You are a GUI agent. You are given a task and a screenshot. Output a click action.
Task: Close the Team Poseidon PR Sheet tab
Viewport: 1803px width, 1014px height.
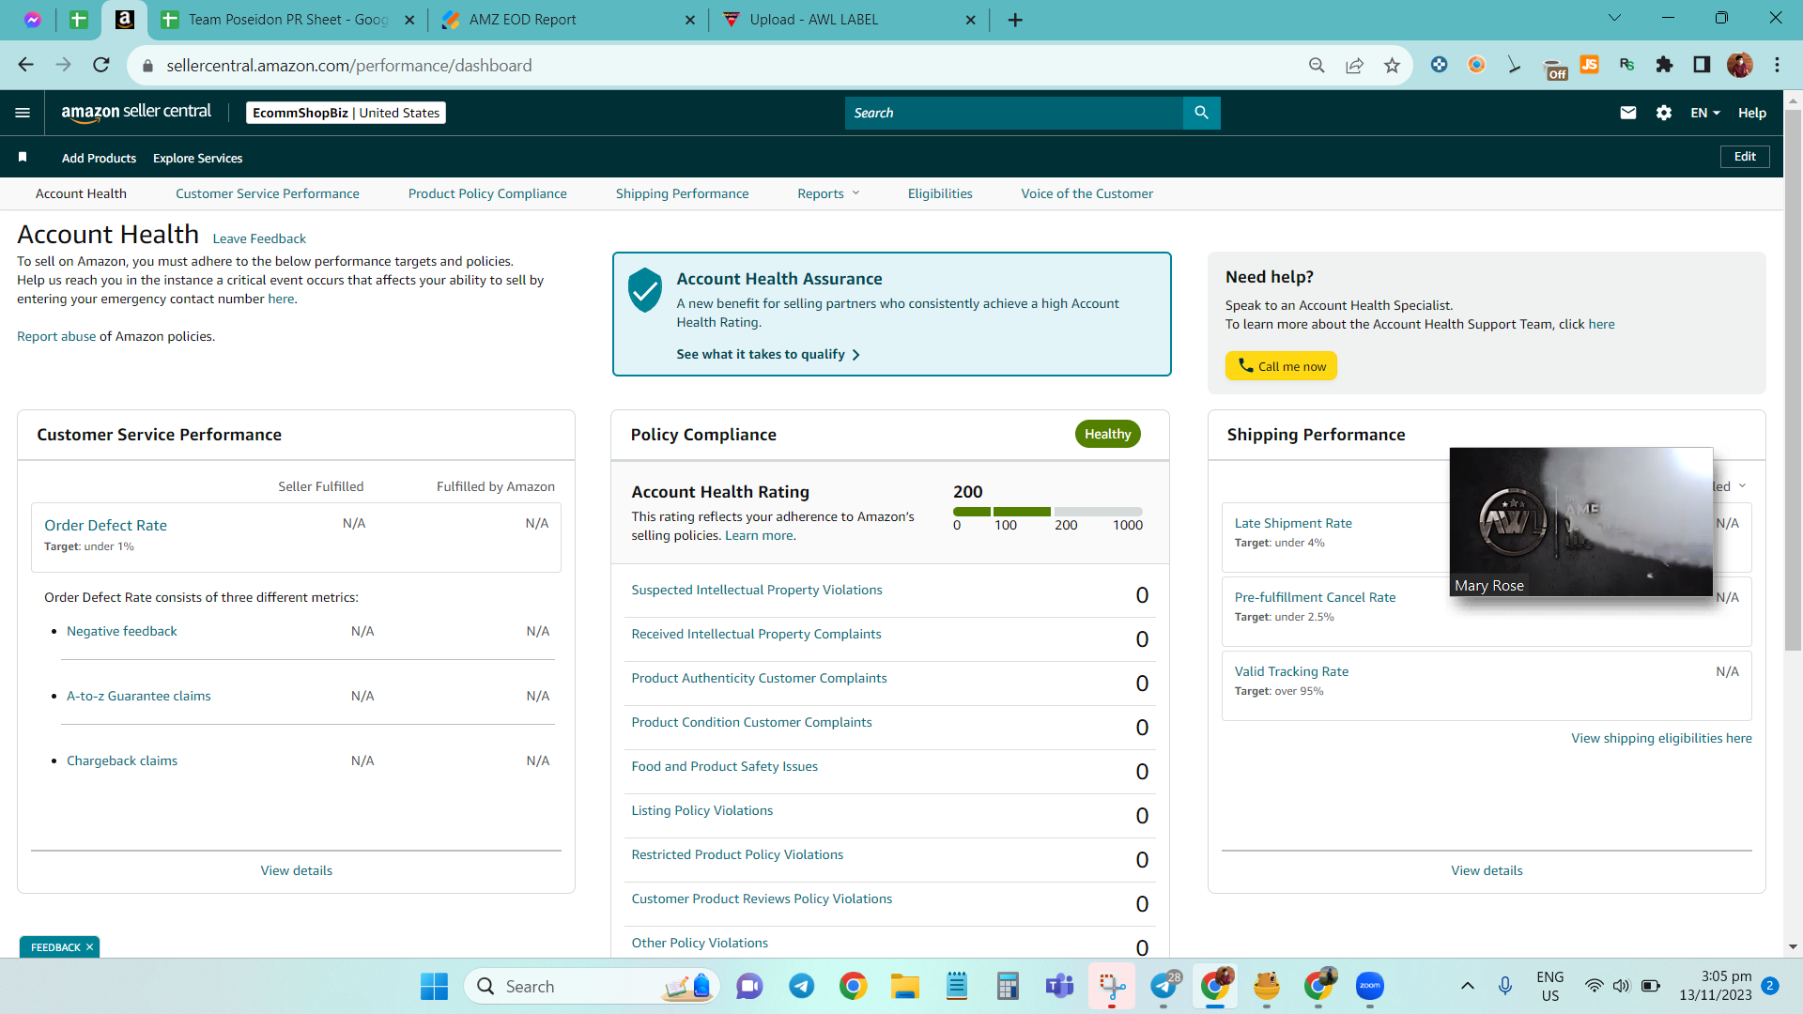tap(409, 20)
